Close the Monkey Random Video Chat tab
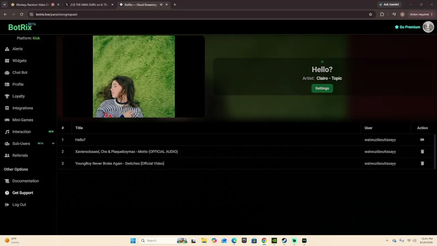 (x=58, y=5)
